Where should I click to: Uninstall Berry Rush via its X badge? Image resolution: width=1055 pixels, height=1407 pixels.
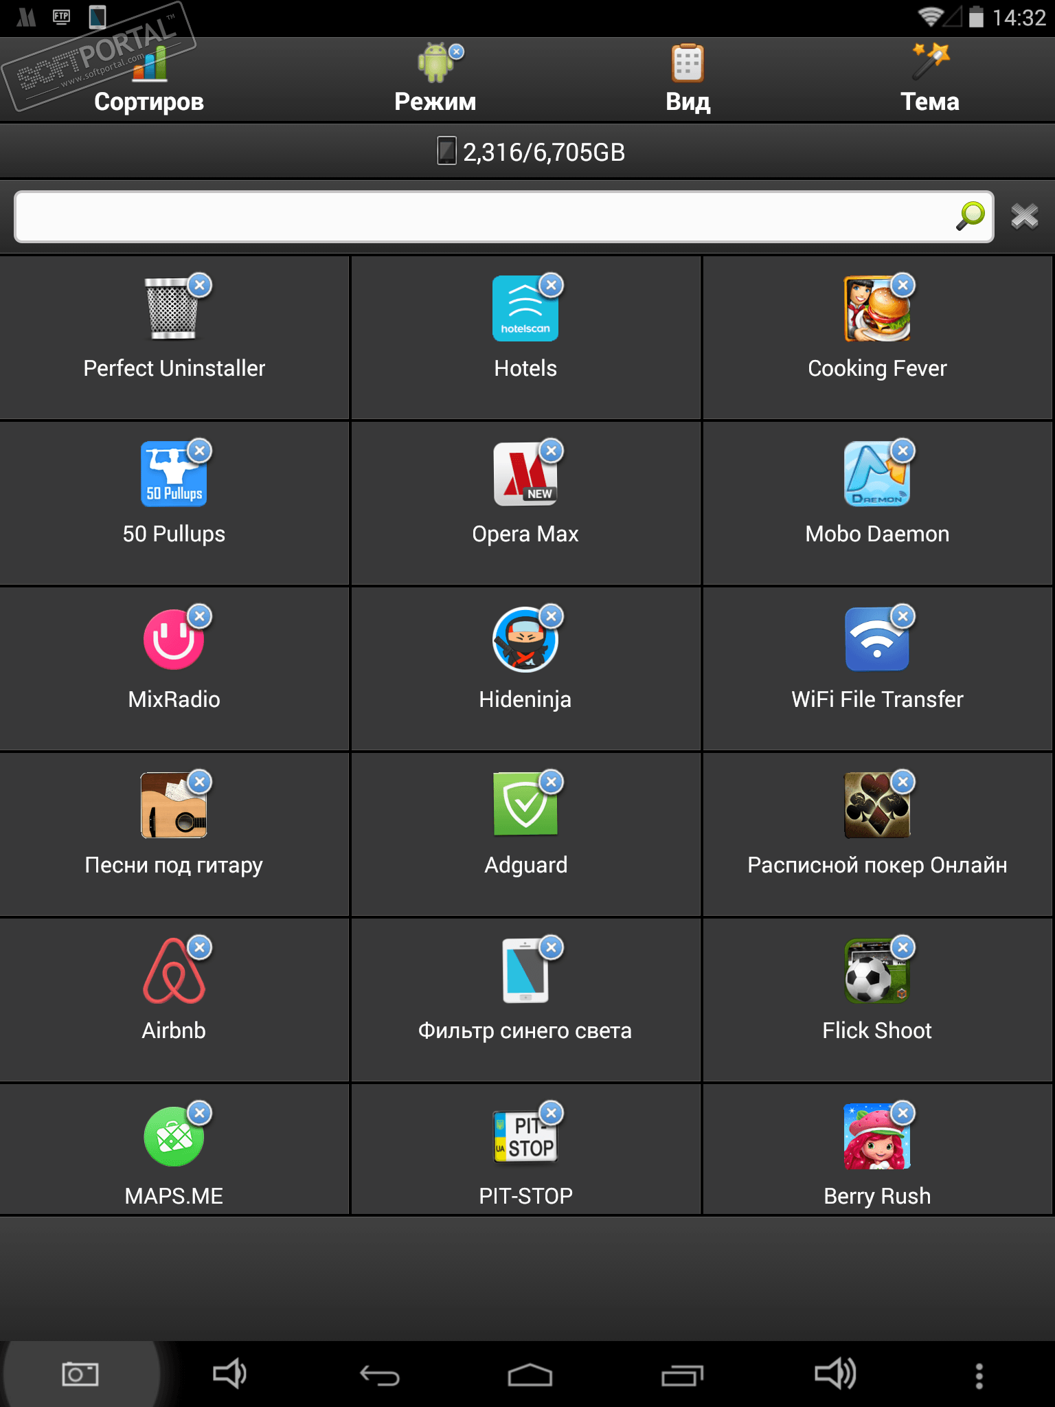pyautogui.click(x=903, y=1112)
